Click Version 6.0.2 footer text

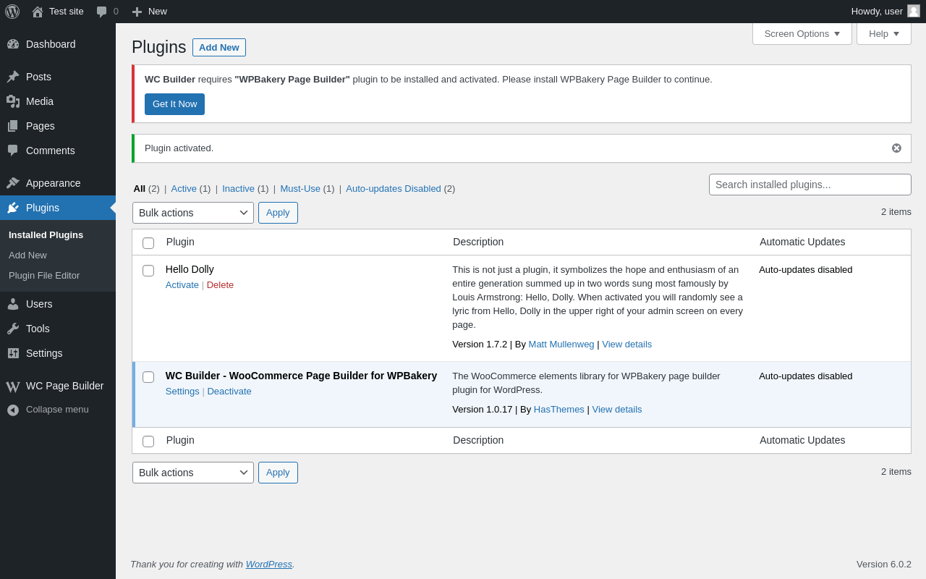(884, 564)
